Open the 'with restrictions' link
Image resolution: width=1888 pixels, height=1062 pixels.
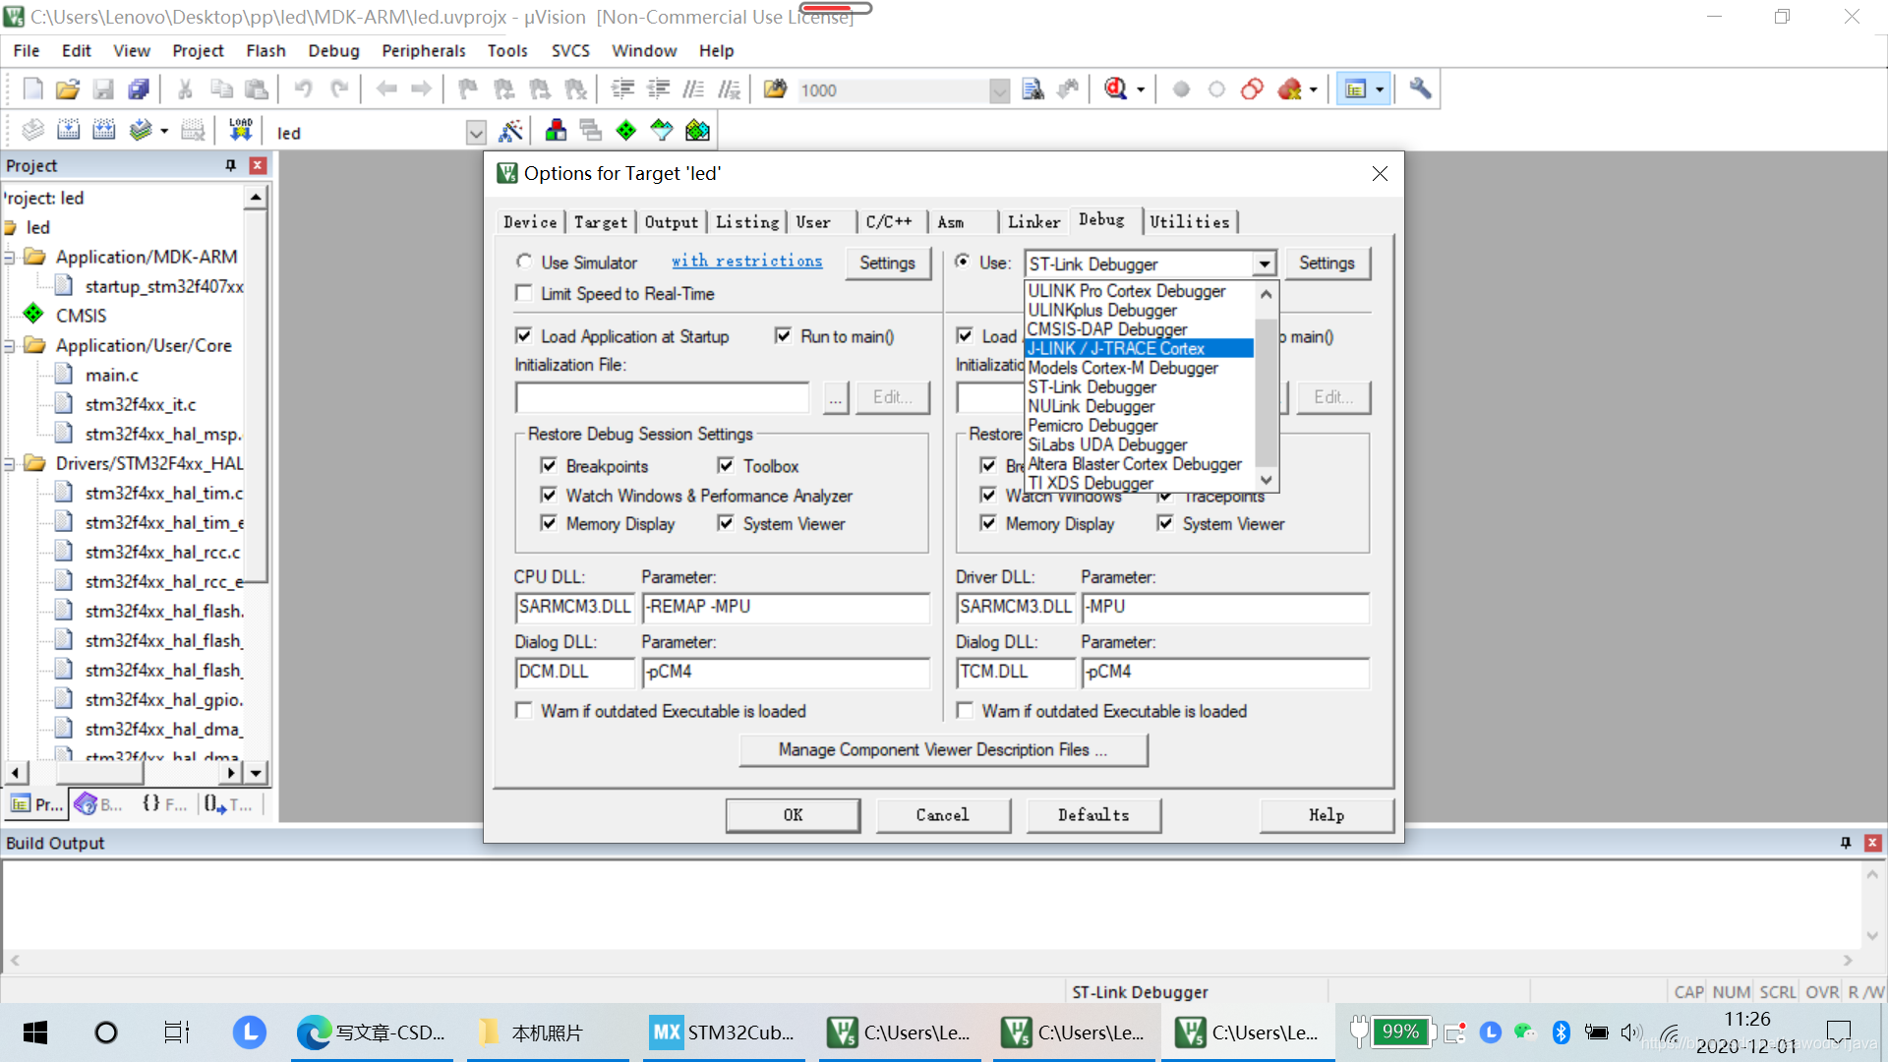[746, 261]
